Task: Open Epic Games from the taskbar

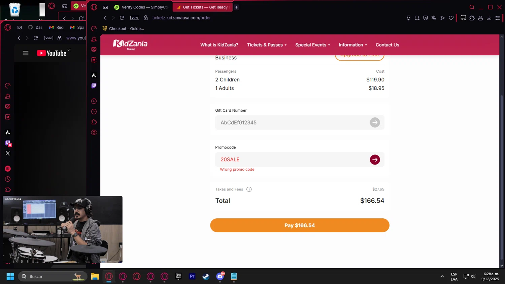Action: (178, 276)
